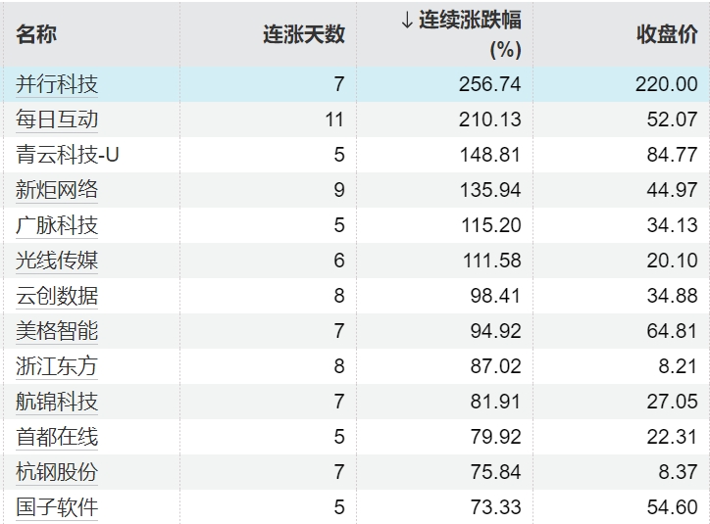The image size is (710, 524).
Task: Open the 首都在线 stock page
Action: pos(57,438)
